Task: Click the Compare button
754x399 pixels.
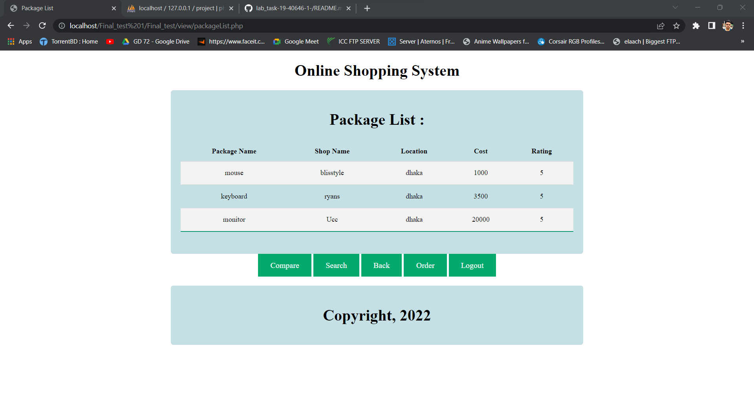Action: 284,265
